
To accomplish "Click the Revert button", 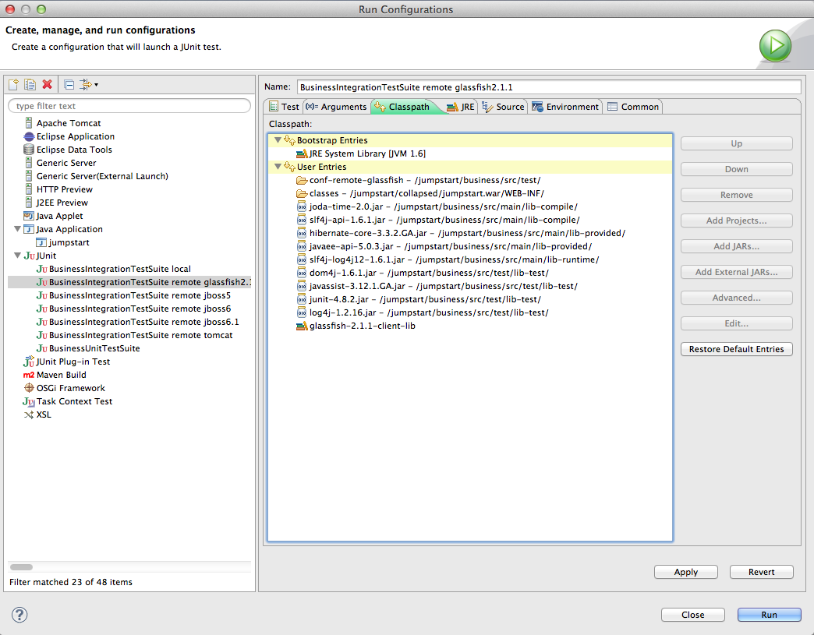I will point(762,572).
